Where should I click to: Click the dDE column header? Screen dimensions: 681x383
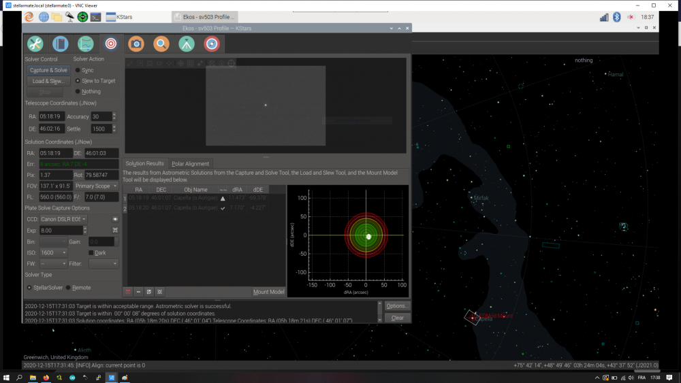pos(258,190)
